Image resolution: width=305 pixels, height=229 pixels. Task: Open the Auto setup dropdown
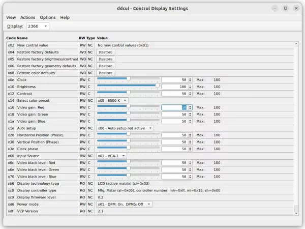(125, 128)
